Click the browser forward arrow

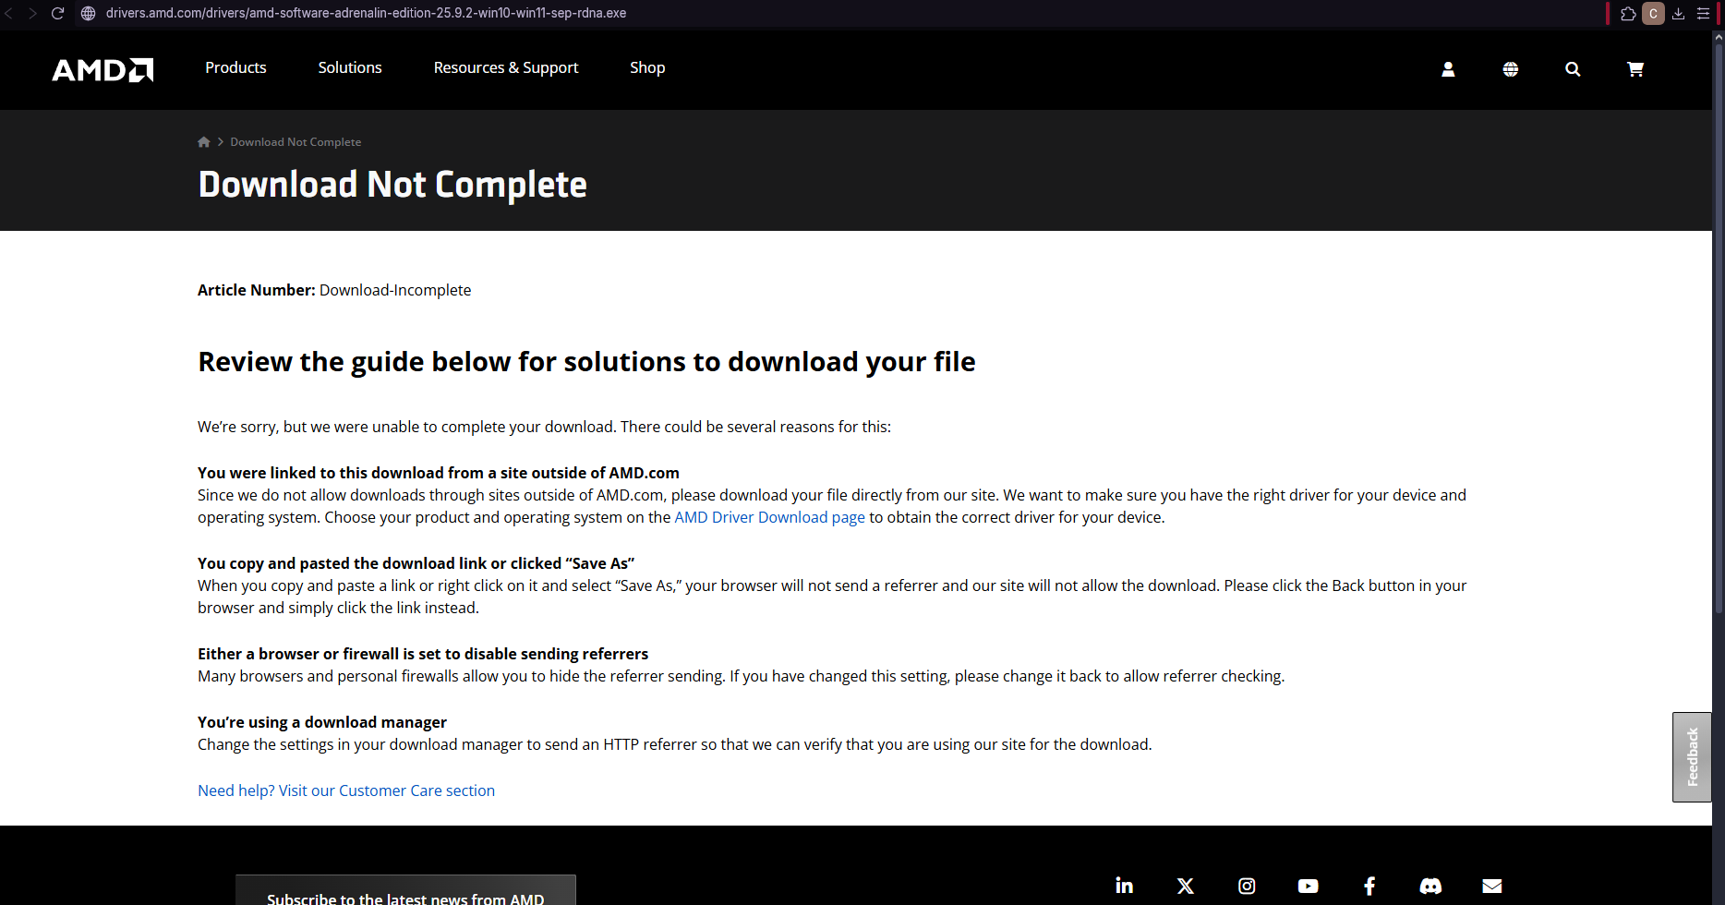(x=33, y=13)
